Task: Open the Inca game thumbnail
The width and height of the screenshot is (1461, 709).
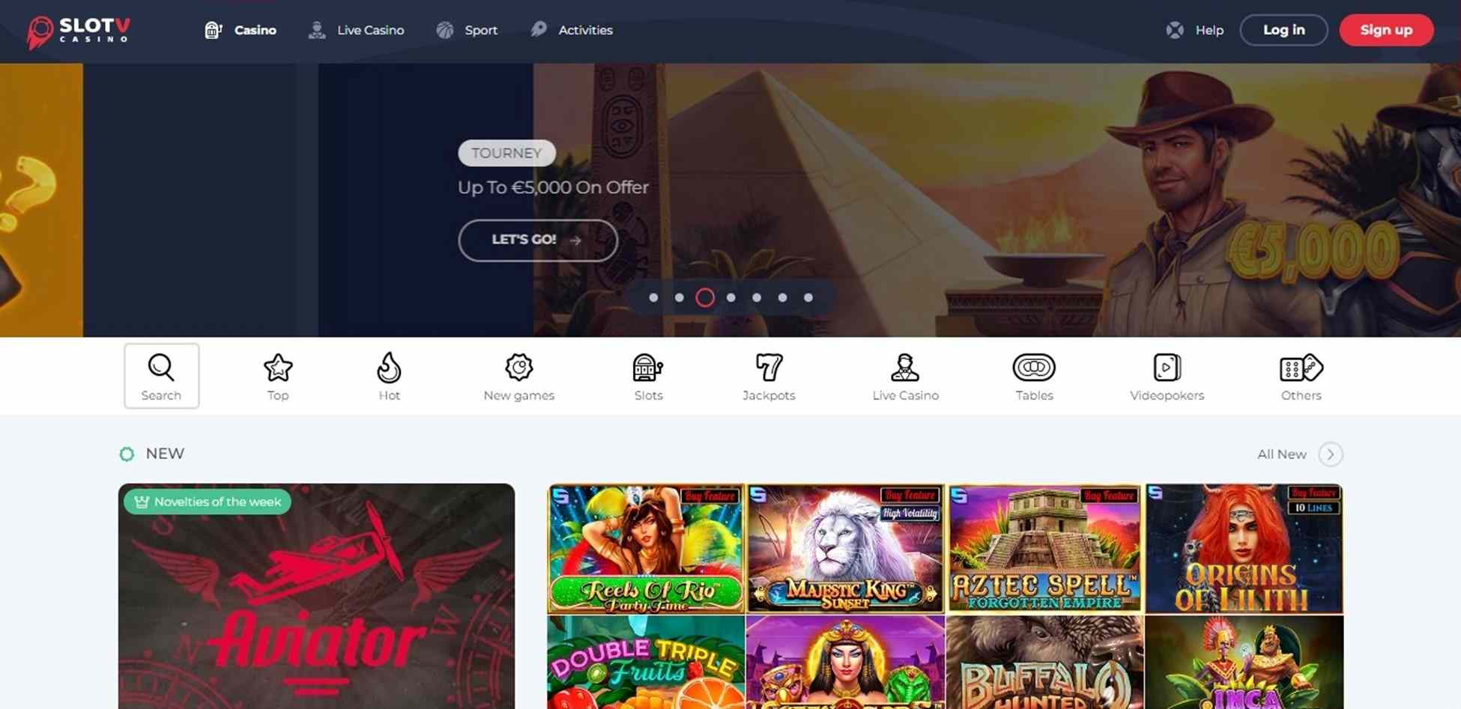Action: click(x=1244, y=663)
